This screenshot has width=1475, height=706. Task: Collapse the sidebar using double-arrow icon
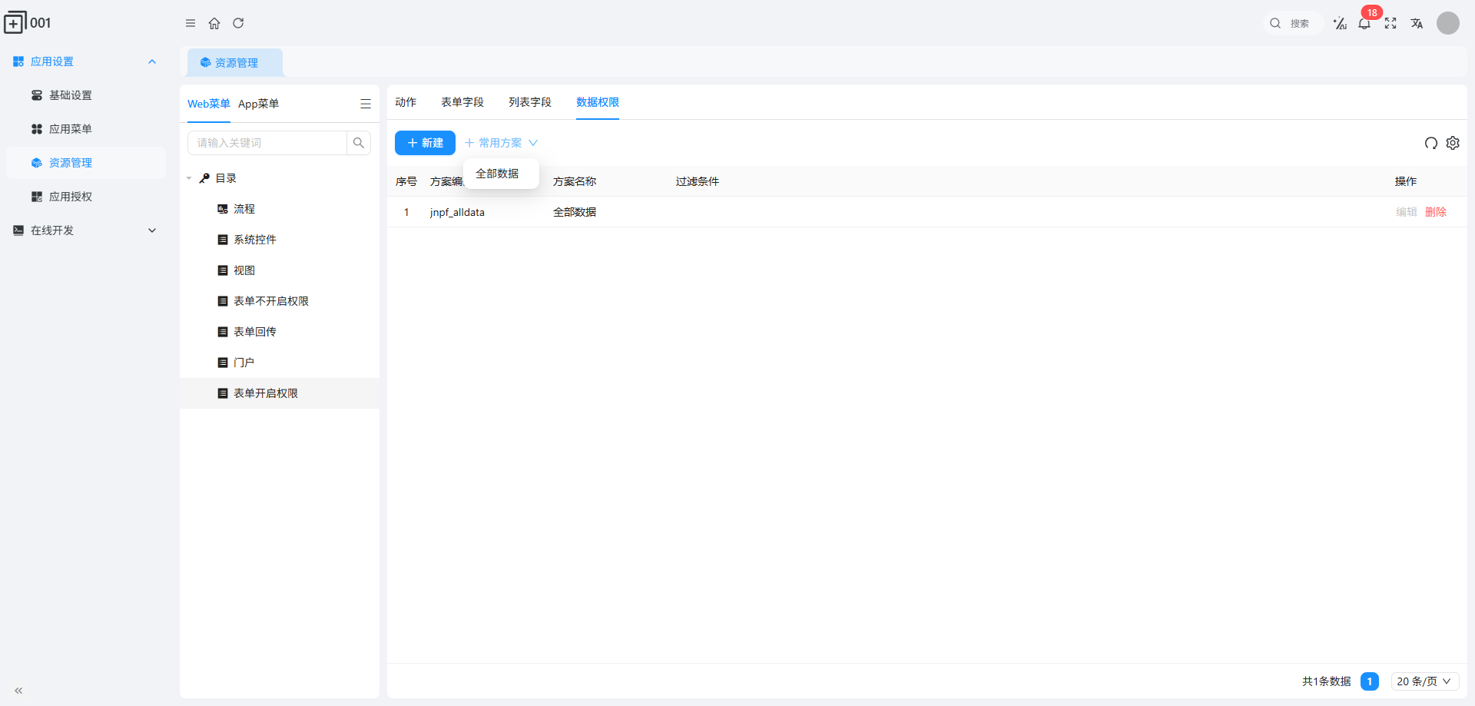pyautogui.click(x=18, y=691)
